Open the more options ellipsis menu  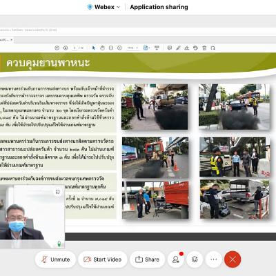click(x=214, y=259)
